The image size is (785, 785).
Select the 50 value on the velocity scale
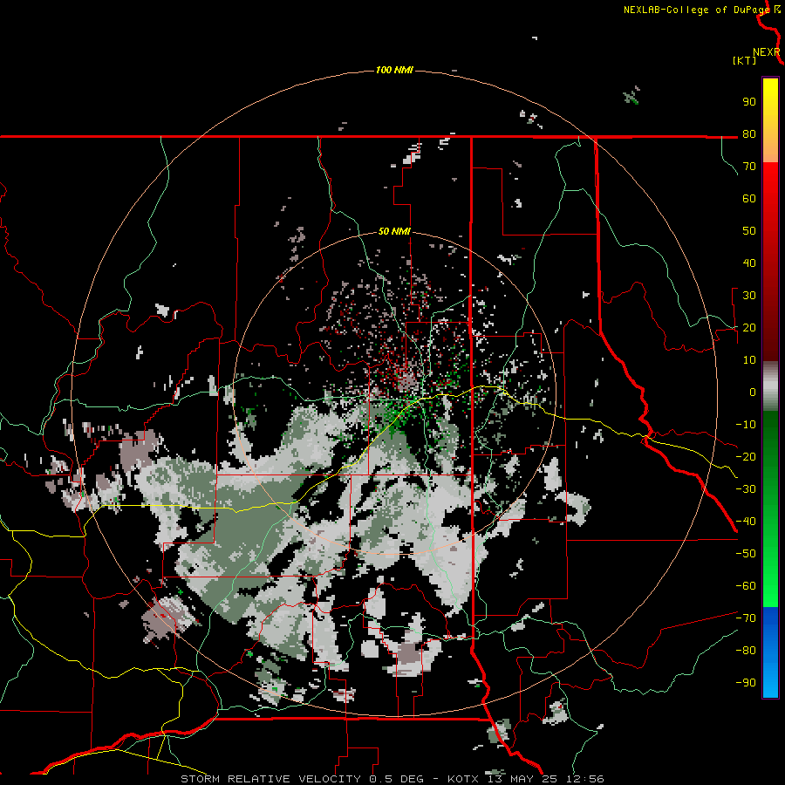pyautogui.click(x=749, y=231)
